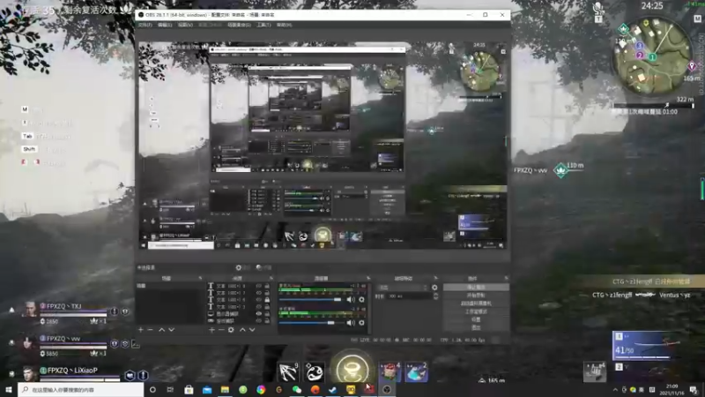Click the Studio Mode button
This screenshot has height=397, width=705.
[476, 311]
